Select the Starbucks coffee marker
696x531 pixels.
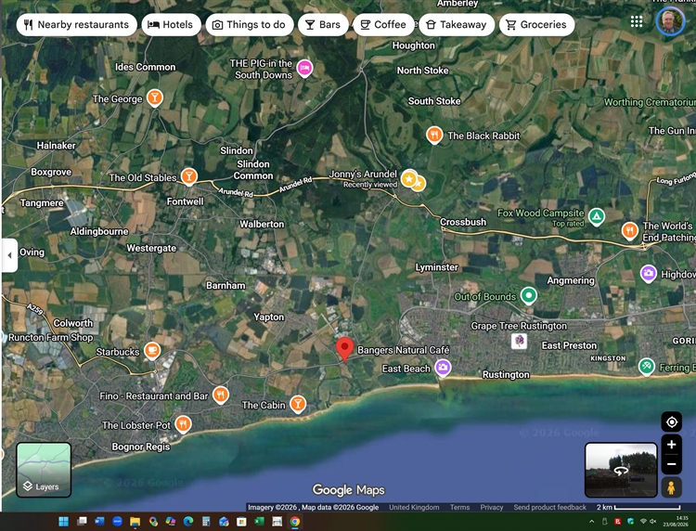pos(152,351)
